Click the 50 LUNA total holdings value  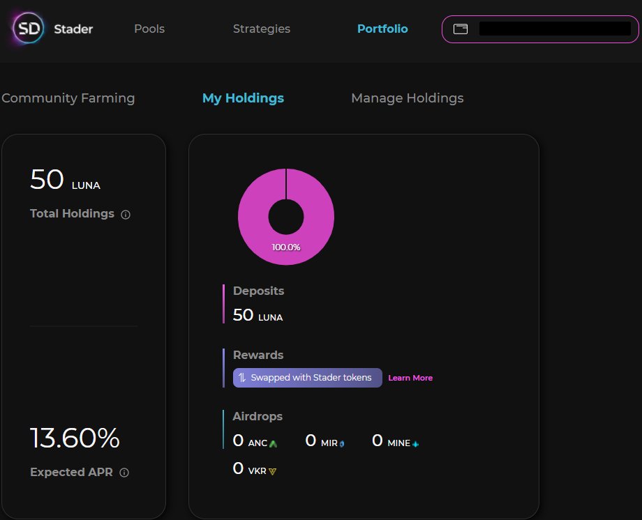pos(65,180)
